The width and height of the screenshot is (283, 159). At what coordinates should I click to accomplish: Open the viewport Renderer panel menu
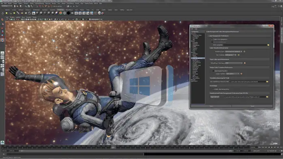[x=29, y=17]
